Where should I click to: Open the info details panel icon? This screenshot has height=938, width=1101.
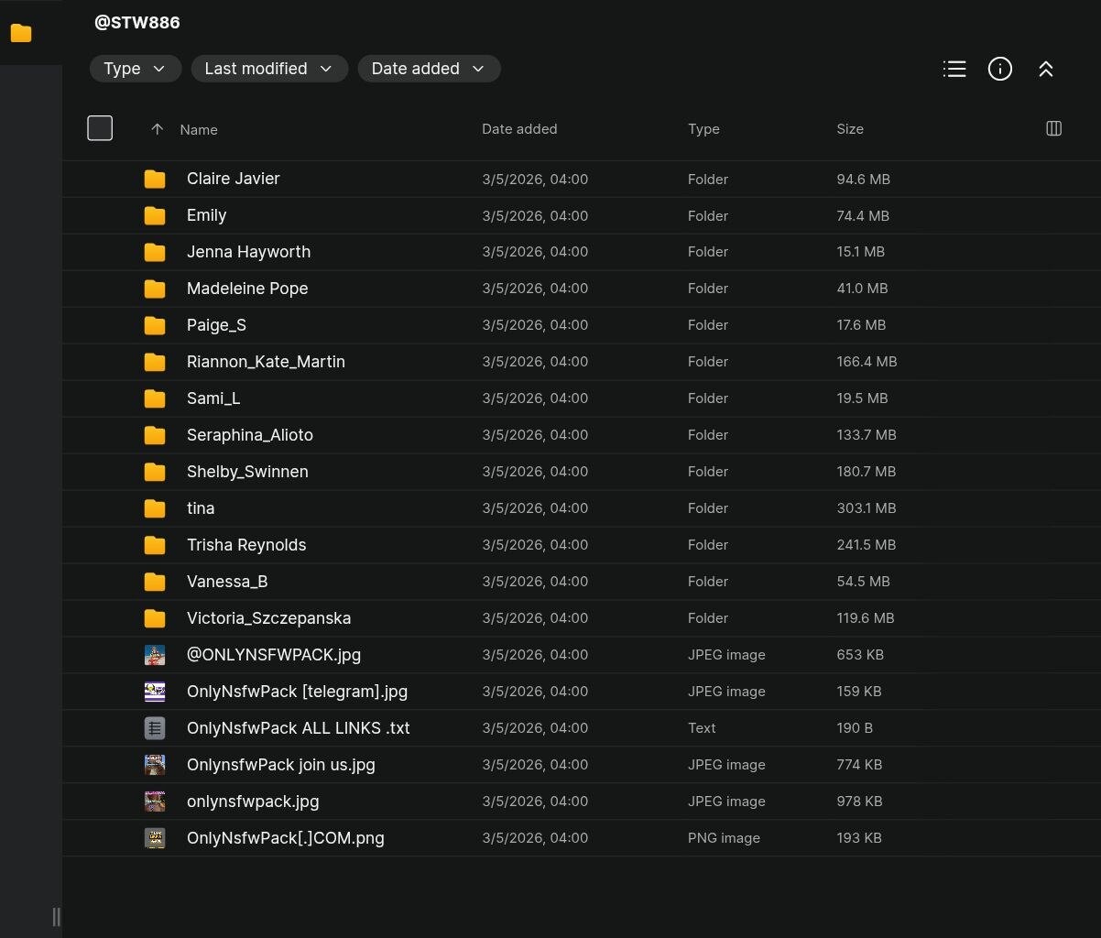click(1000, 69)
